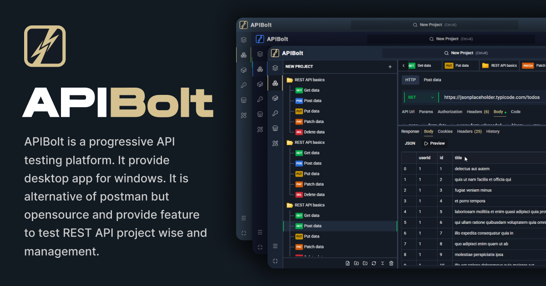This screenshot has width=546, height=286.
Task: Click the collections icon in the middle window sidebar
Action: 260,69
